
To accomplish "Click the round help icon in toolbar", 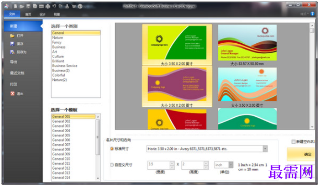I will click(80, 6).
